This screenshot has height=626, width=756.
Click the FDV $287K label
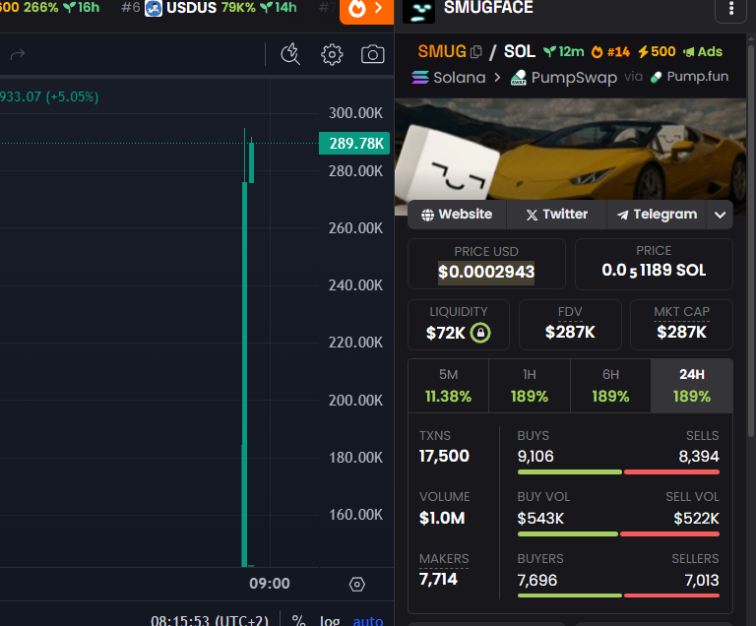point(570,325)
